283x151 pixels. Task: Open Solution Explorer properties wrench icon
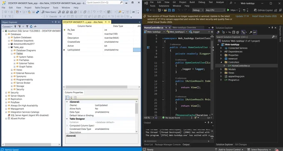251,32
